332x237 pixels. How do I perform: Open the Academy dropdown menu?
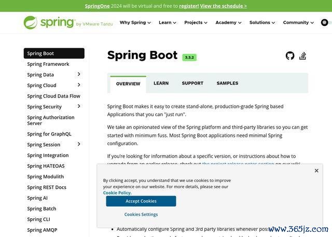tap(228, 23)
